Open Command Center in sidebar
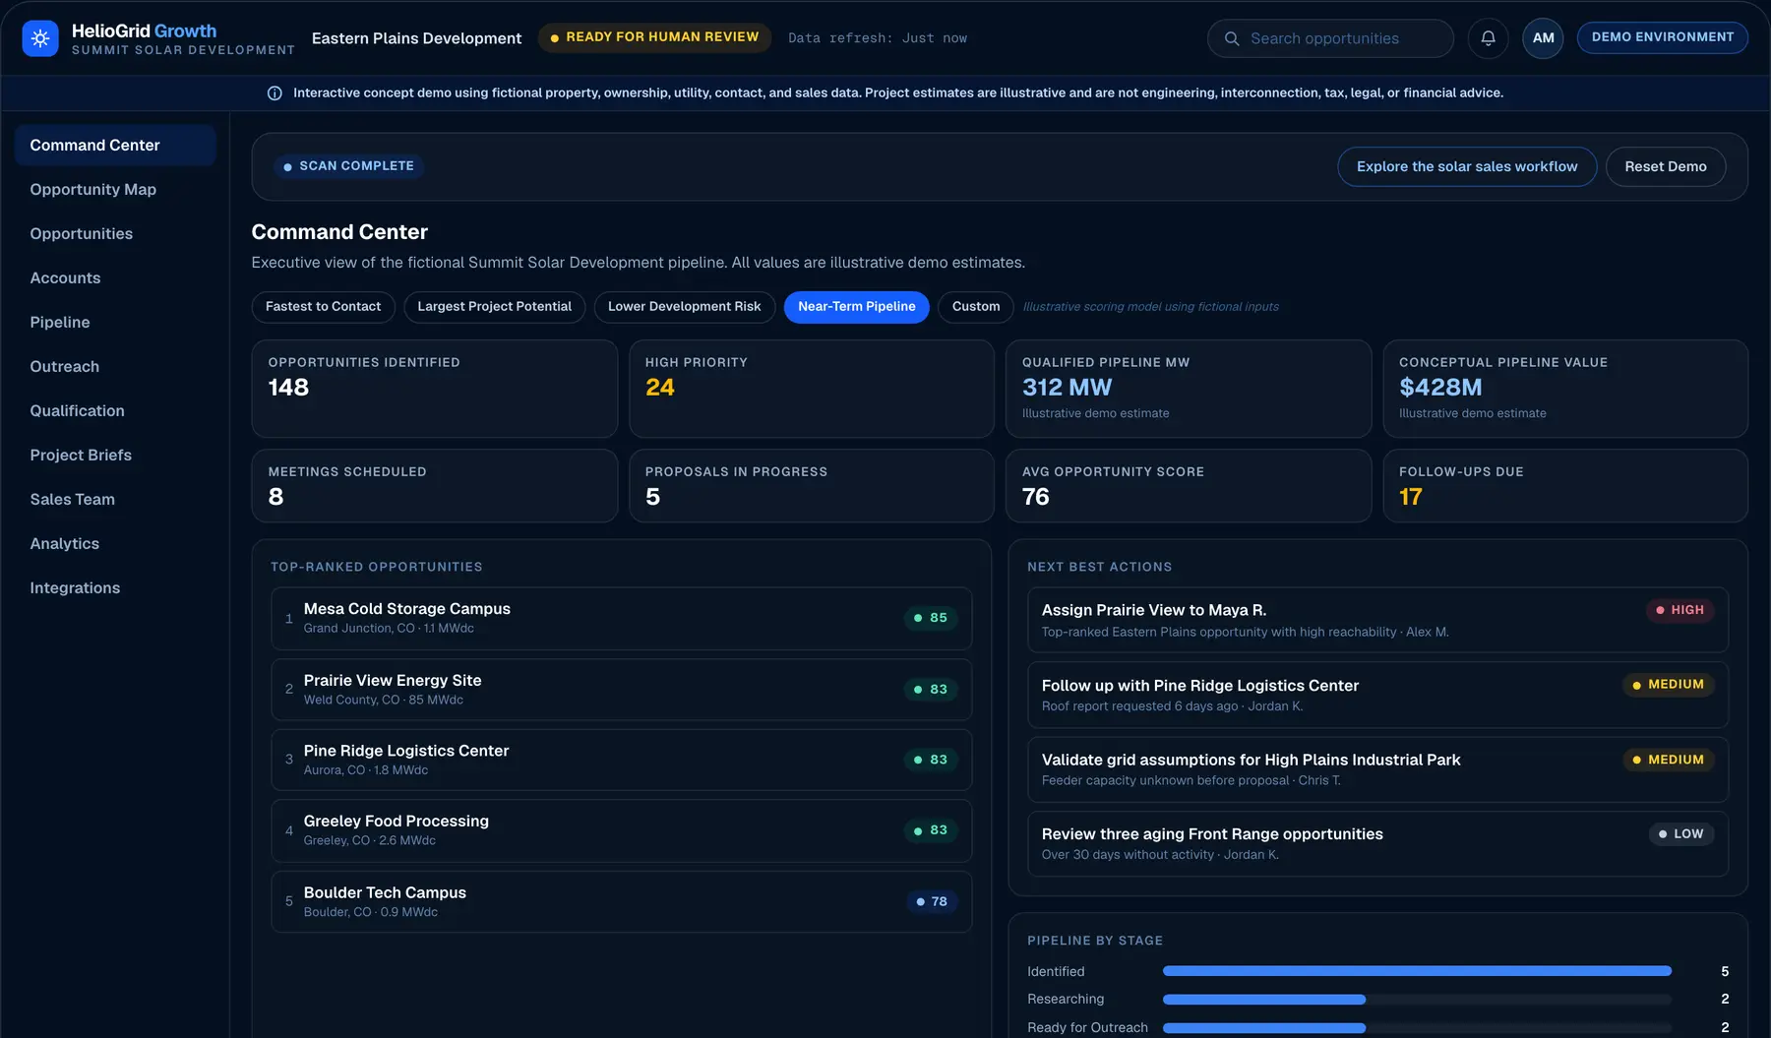The height and width of the screenshot is (1038, 1771). click(x=115, y=145)
